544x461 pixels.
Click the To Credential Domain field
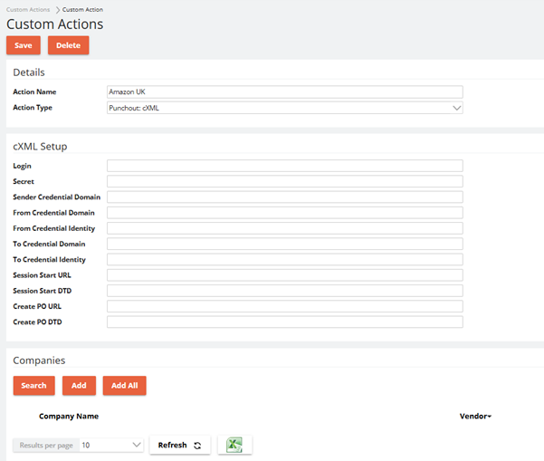(x=284, y=244)
